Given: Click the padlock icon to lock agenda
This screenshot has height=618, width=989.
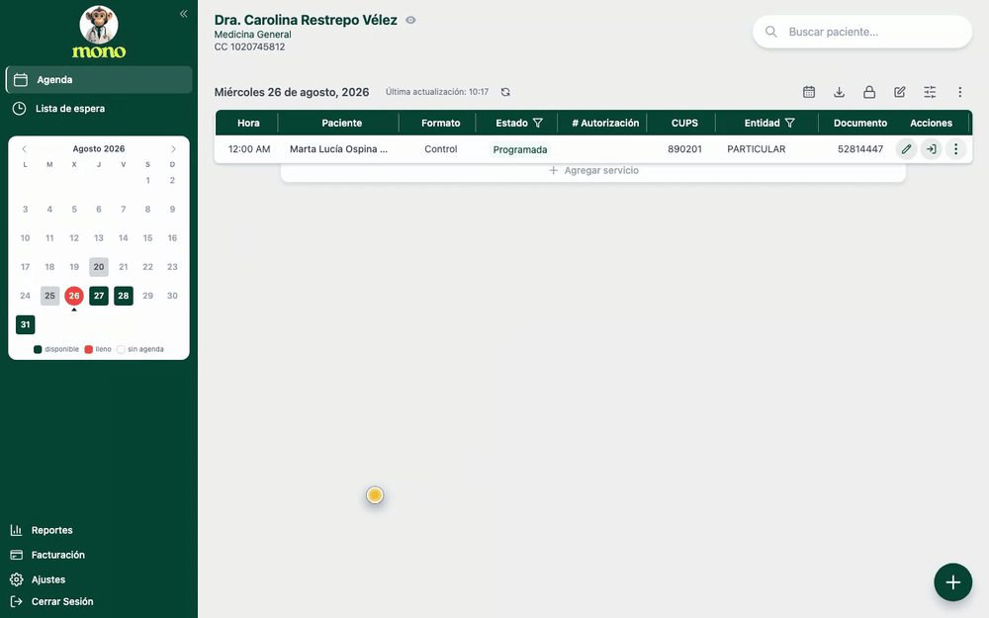Looking at the screenshot, I should (869, 92).
